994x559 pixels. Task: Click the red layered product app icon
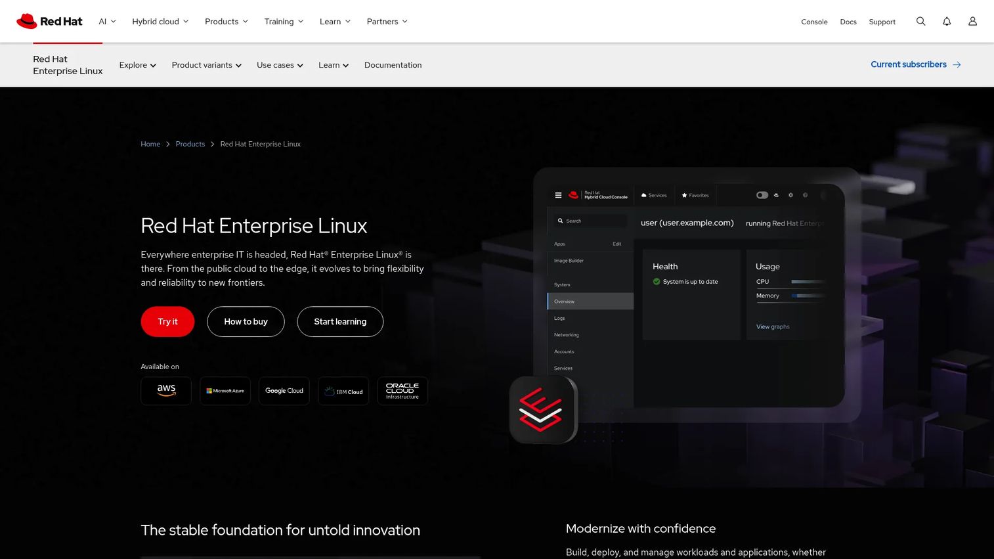point(543,410)
